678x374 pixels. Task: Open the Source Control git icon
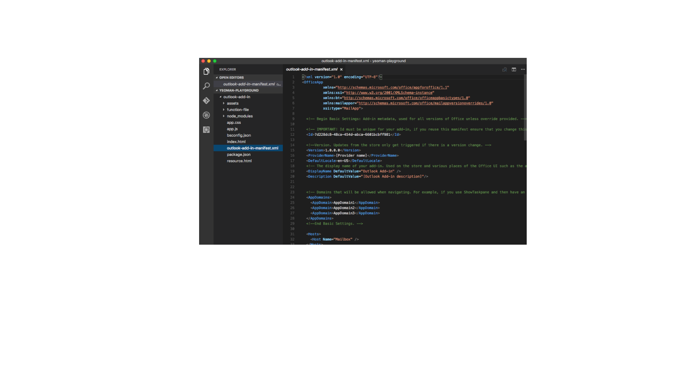pos(206,100)
